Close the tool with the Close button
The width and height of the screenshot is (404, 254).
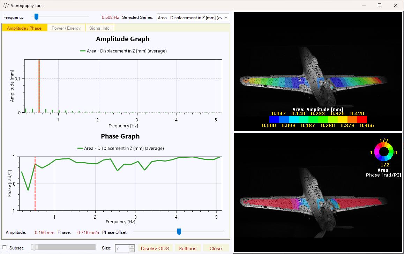(x=215, y=248)
